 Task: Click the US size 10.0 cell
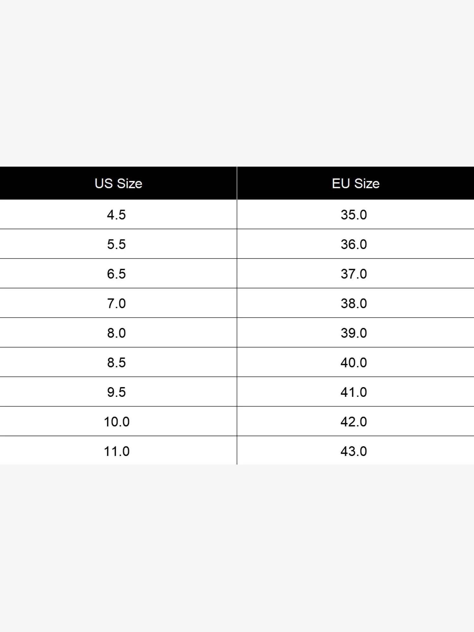117,422
